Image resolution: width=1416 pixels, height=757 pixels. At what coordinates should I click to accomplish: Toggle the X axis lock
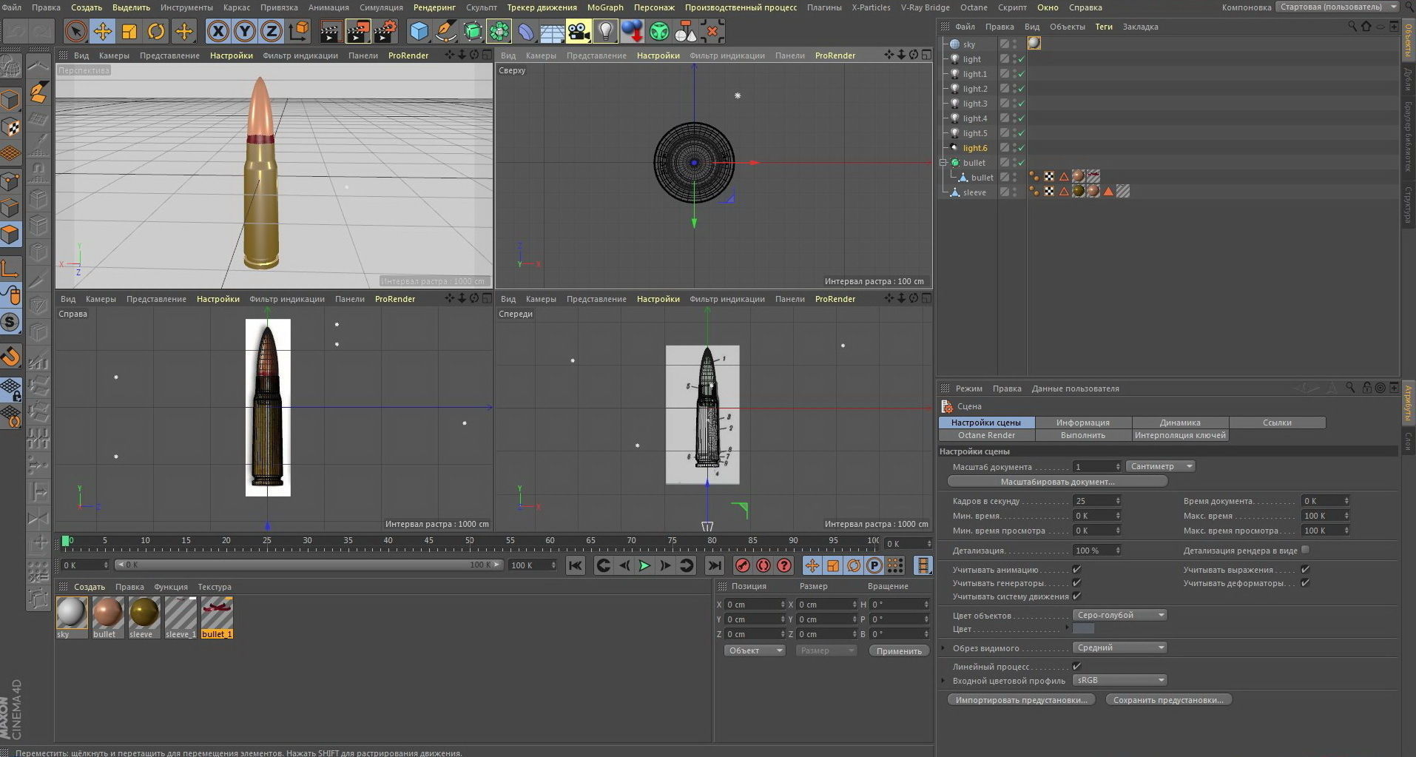218,31
